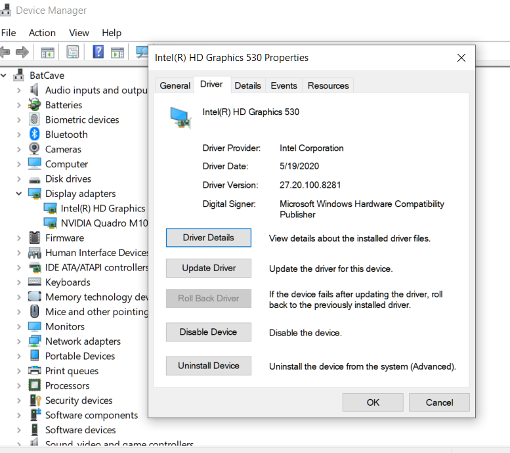This screenshot has height=453, width=510.
Task: Expand the Monitors category
Action: (19, 326)
